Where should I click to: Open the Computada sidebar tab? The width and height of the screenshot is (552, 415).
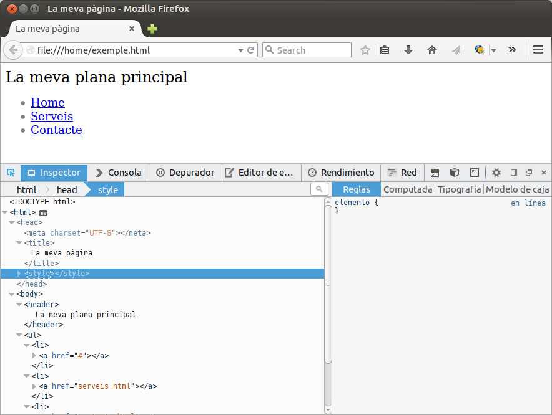point(408,189)
